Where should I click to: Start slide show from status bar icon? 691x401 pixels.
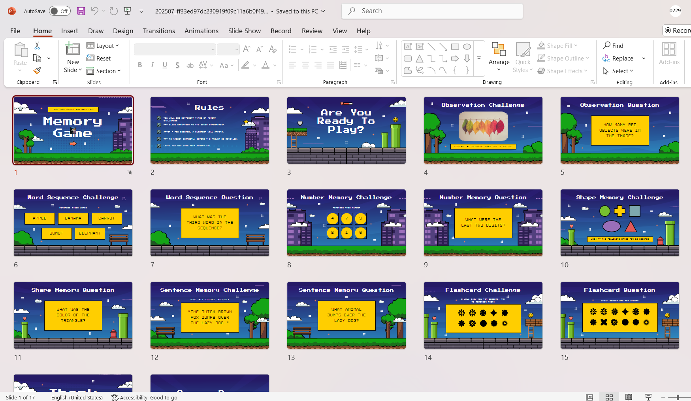point(648,397)
